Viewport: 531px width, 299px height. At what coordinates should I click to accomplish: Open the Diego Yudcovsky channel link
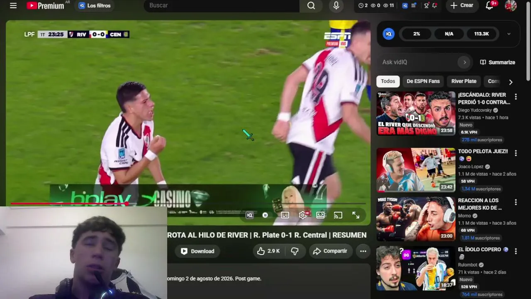475,110
